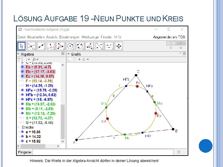Screen dimensions: 223x167
Task: Click 'Angemeldet als TGS' account label
Action: (169, 37)
